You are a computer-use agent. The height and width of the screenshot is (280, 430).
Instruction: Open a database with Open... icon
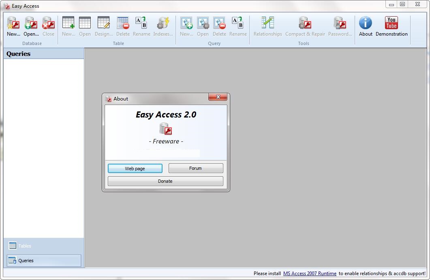(31, 26)
